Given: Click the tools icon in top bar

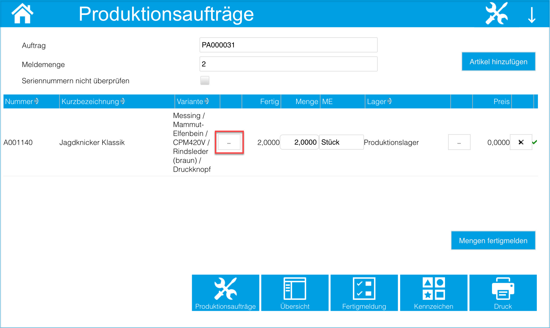Looking at the screenshot, I should [496, 13].
